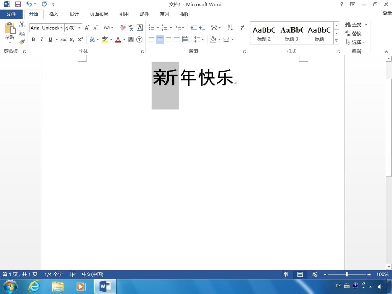Image resolution: width=392 pixels, height=294 pixels.
Task: Click the Redo/Repeat icon
Action: coord(44,4)
